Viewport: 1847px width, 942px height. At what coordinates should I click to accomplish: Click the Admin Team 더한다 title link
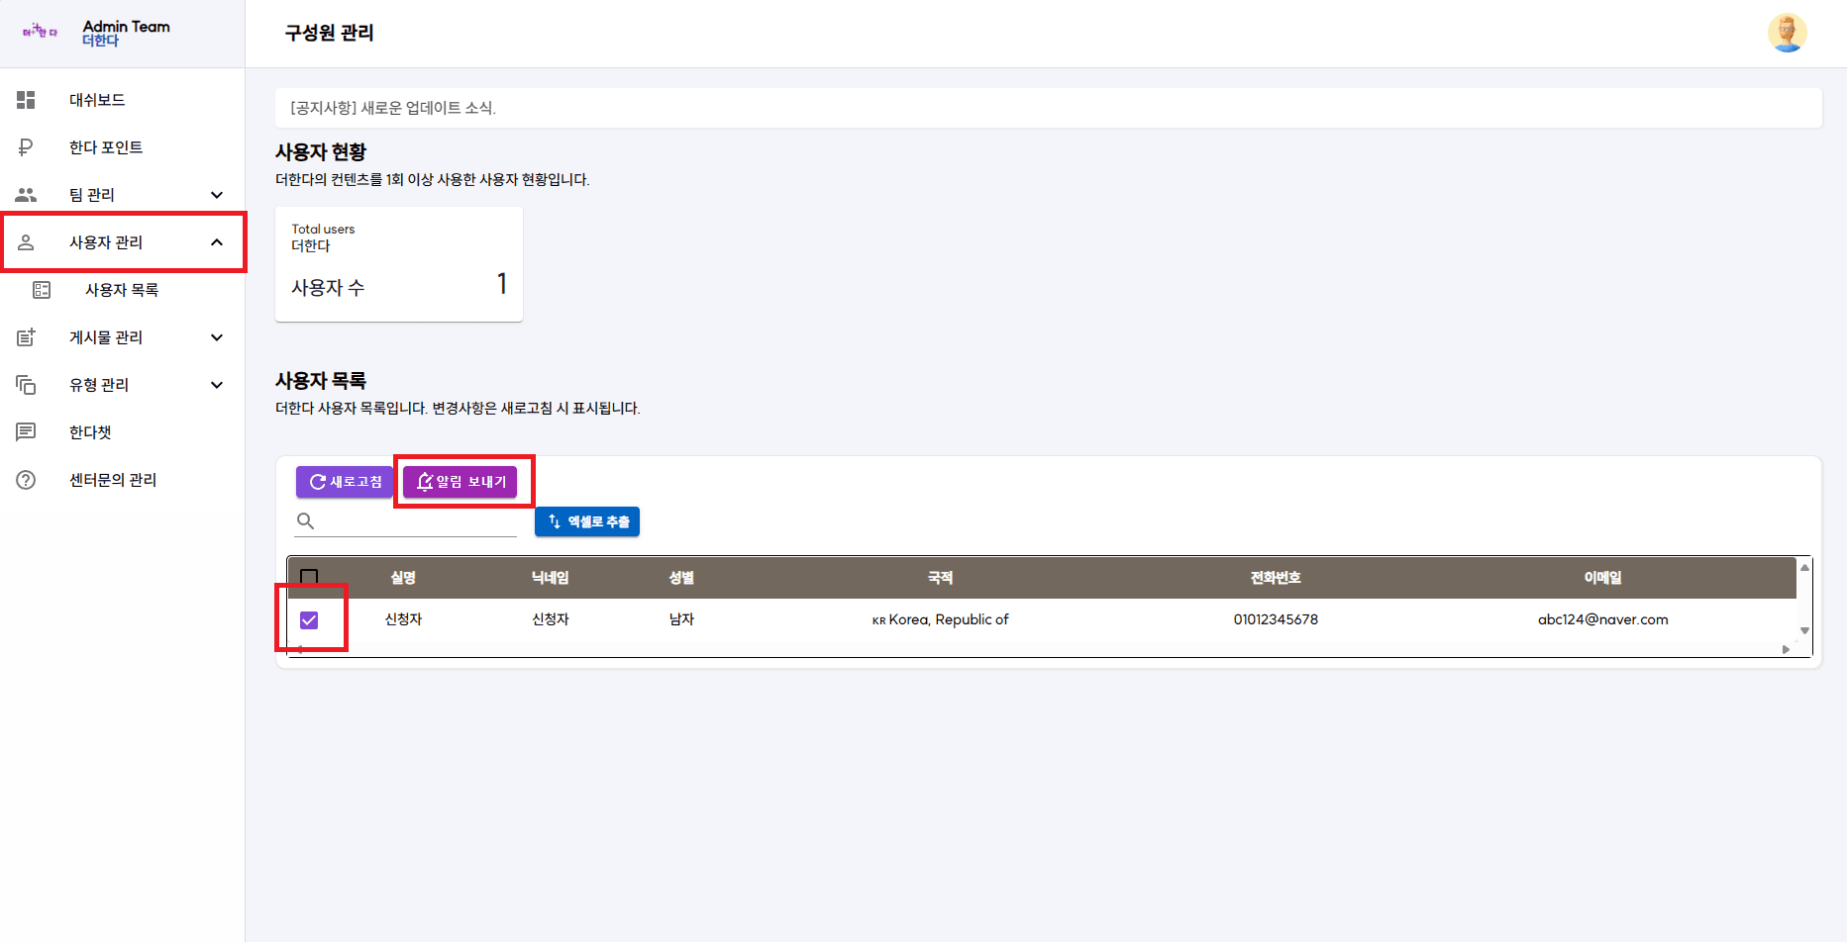click(x=126, y=33)
